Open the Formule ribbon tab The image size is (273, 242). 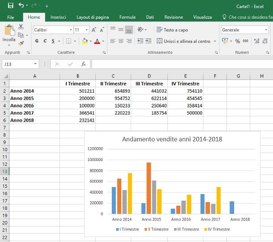pos(128,17)
